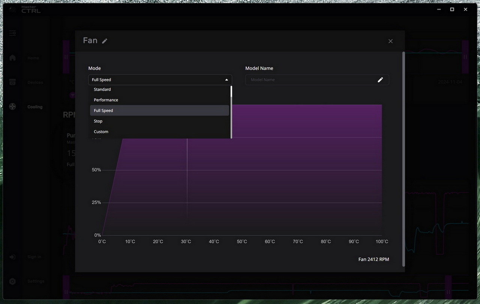Click the 100°C axis label on chart
This screenshot has width=480, height=304.
(382, 242)
